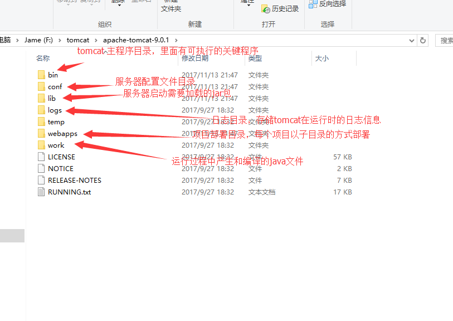Click the 反向选择 invert selection icon
The width and height of the screenshot is (453, 321).
pyautogui.click(x=313, y=4)
